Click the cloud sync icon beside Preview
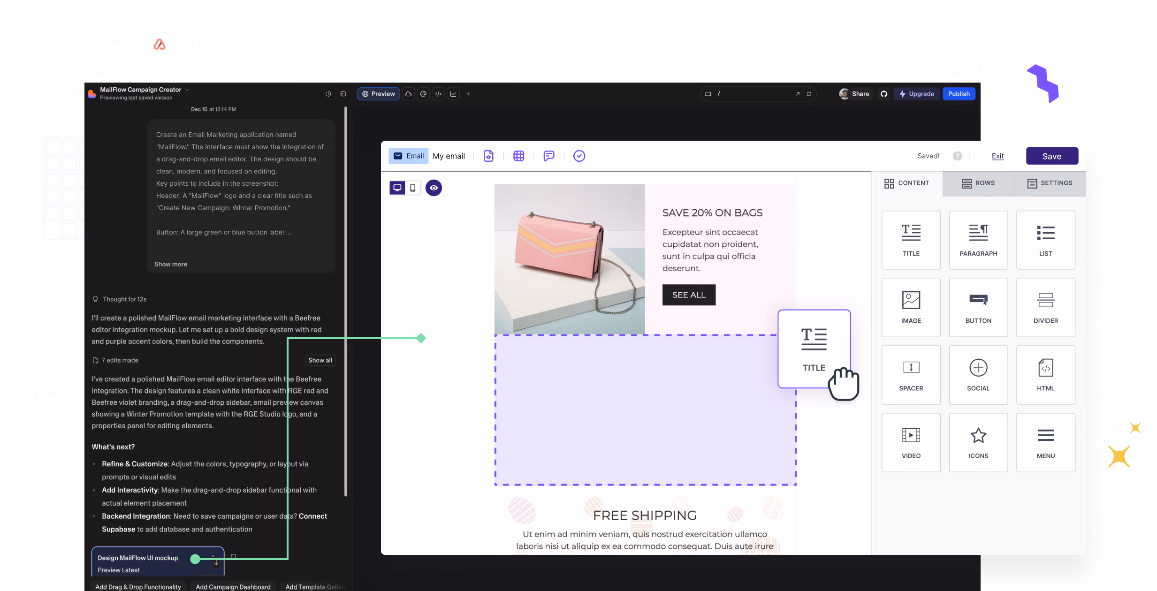1157x591 pixels. click(x=408, y=94)
